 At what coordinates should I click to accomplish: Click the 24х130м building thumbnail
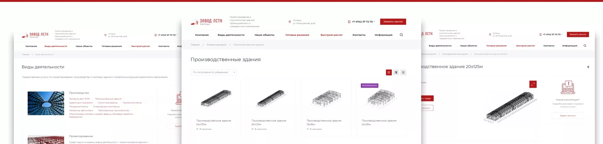[216, 98]
